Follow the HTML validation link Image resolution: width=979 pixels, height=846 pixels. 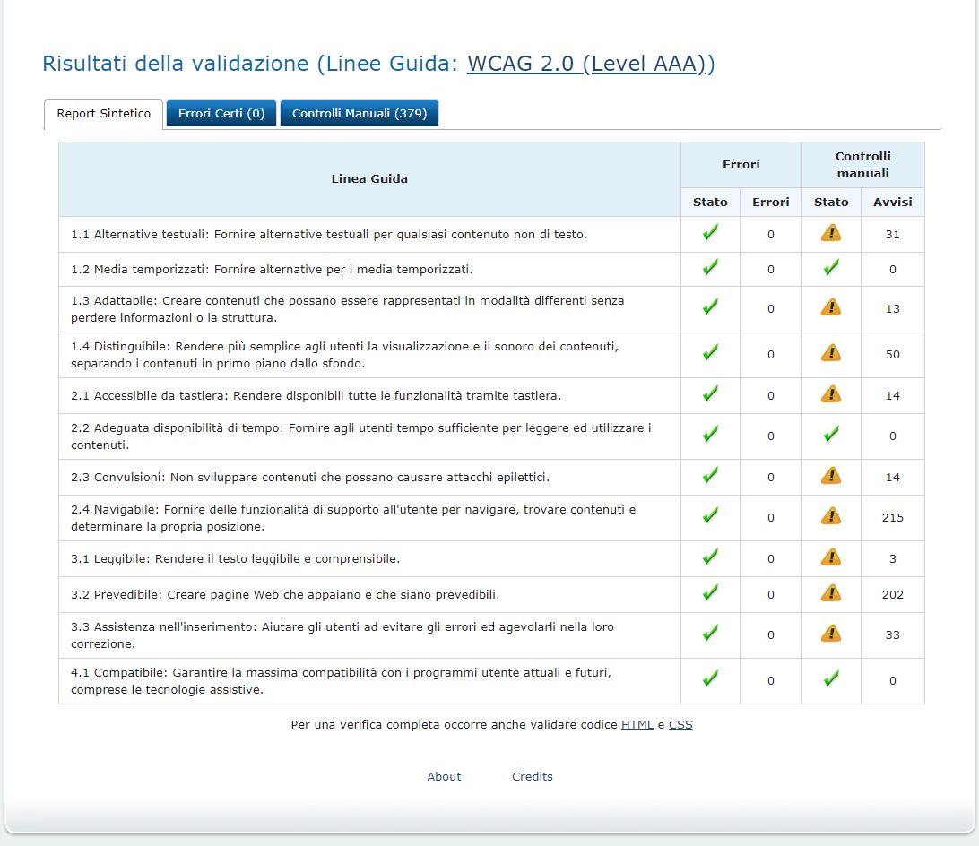pyautogui.click(x=637, y=724)
